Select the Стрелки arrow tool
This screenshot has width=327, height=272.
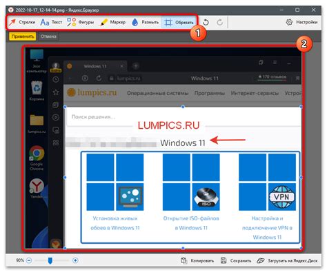click(x=22, y=22)
